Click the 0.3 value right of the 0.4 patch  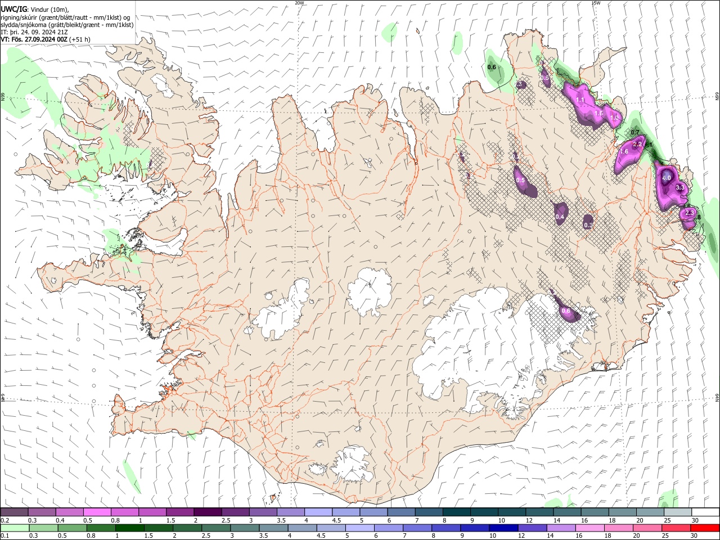pyautogui.click(x=588, y=225)
